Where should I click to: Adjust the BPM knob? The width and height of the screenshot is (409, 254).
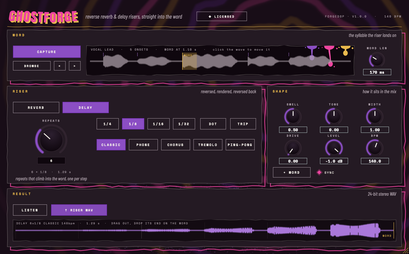(375, 148)
